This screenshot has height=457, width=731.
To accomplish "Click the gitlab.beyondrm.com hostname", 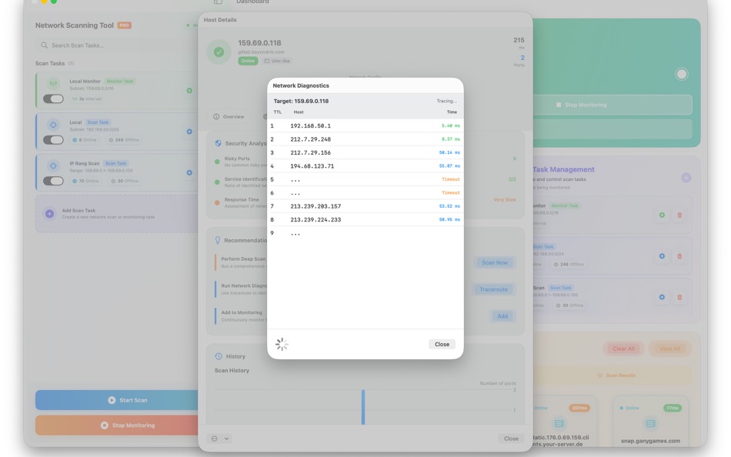I will click(x=261, y=52).
